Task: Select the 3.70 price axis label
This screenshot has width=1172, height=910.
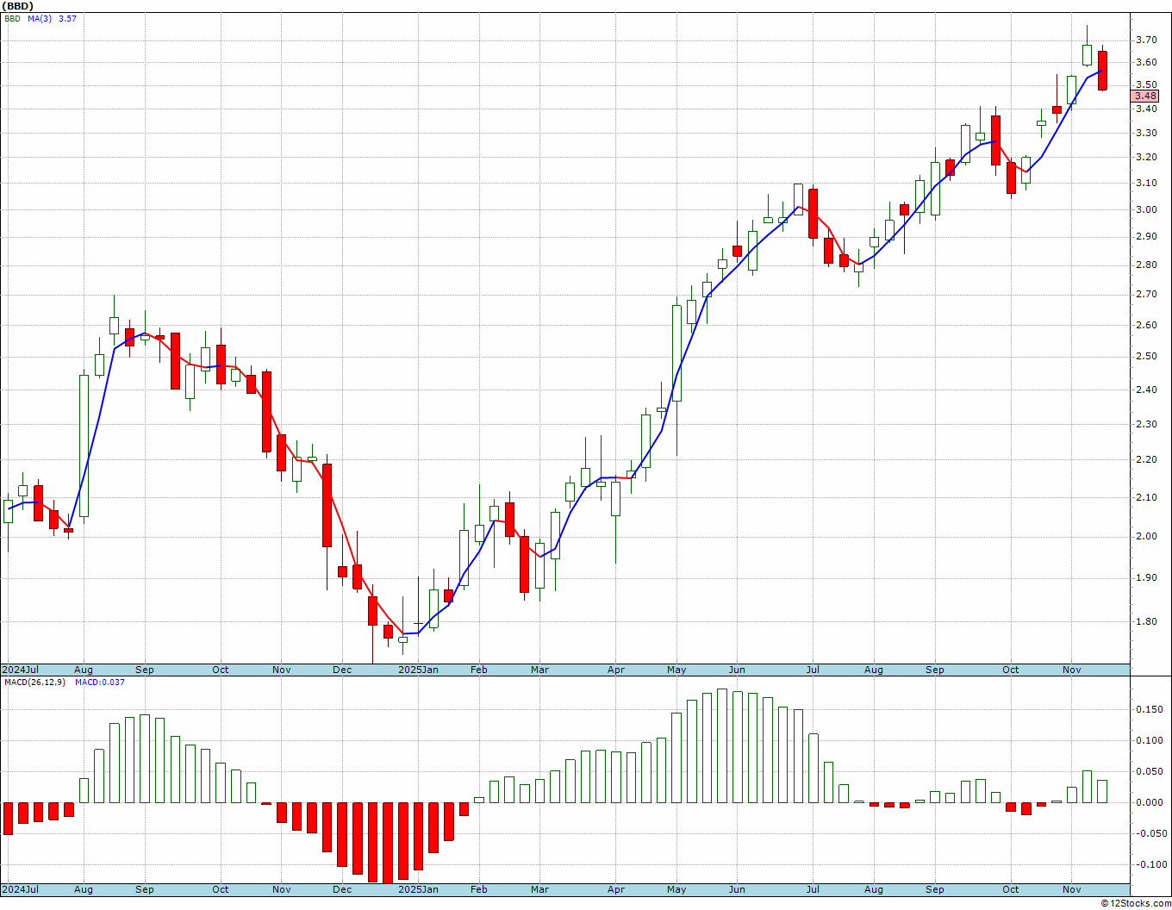Action: 1146,40
